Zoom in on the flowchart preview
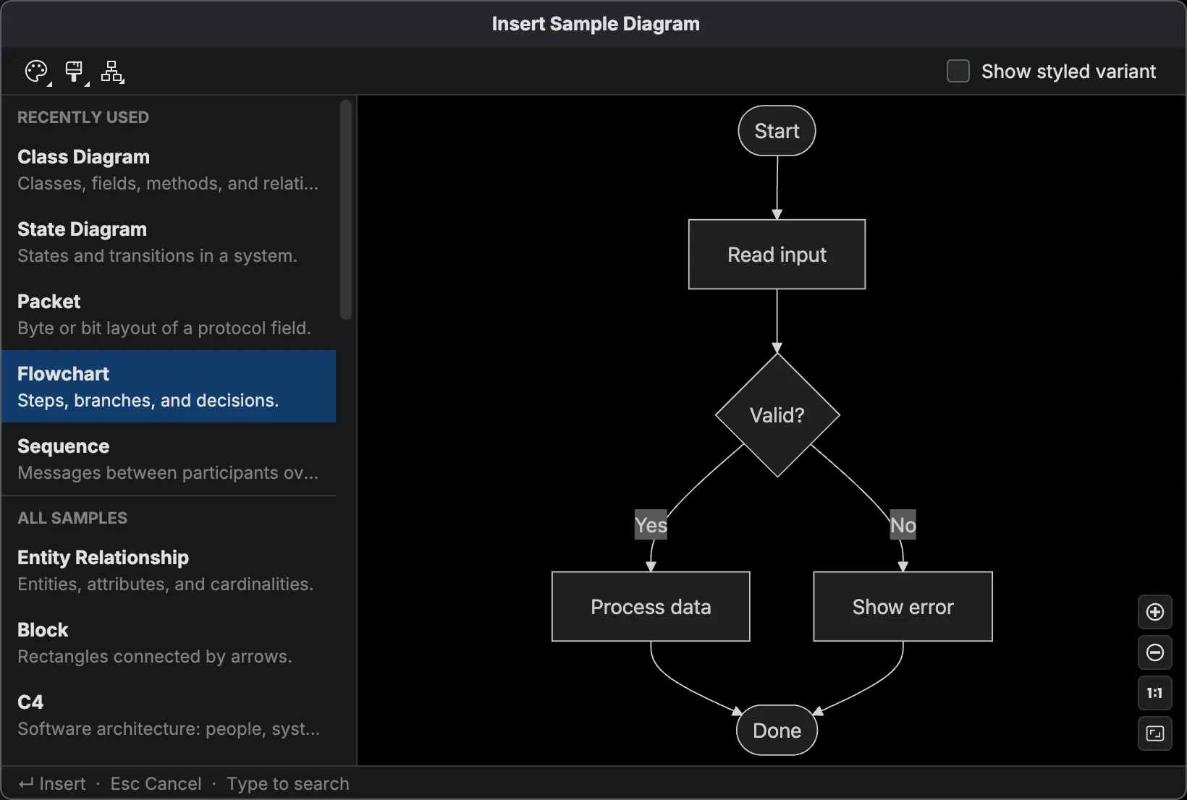Image resolution: width=1187 pixels, height=800 pixels. 1154,612
